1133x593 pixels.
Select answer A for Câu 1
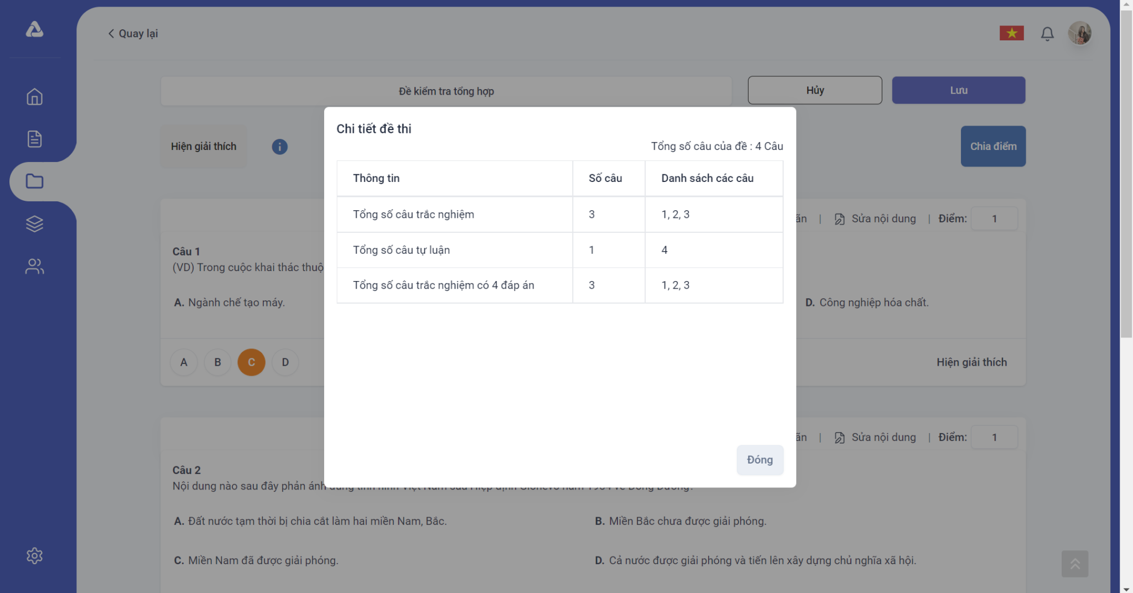pyautogui.click(x=184, y=362)
